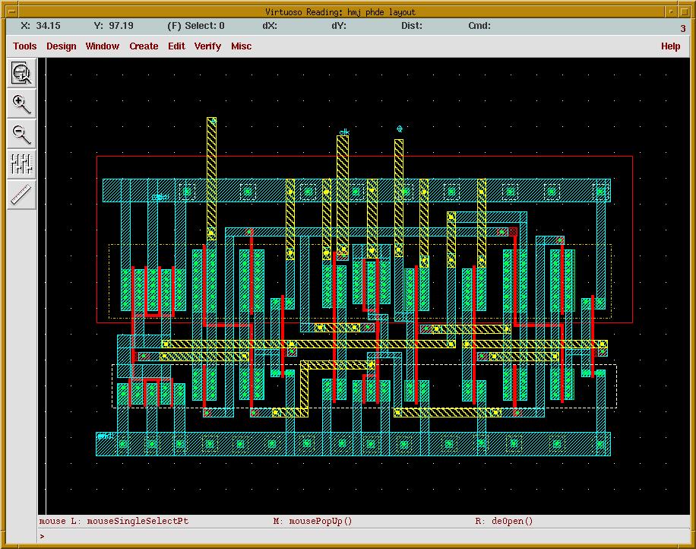Select the zoom in magnifier tool
Viewport: 696px width, 549px height.
pyautogui.click(x=22, y=103)
